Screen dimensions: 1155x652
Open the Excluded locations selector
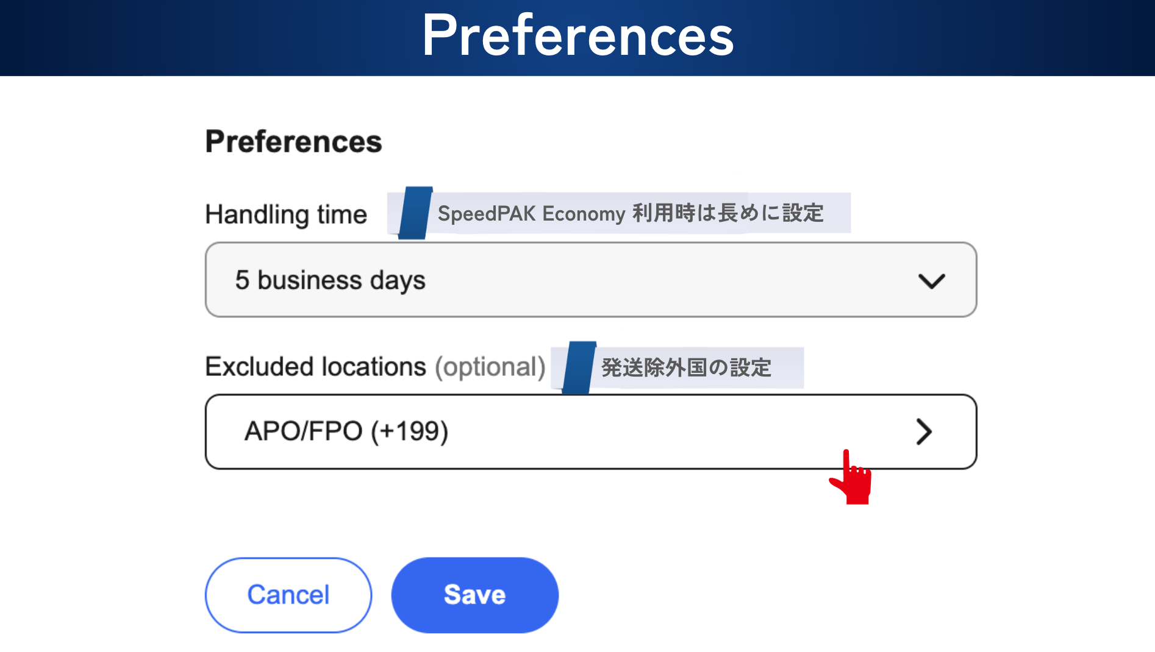pos(590,431)
